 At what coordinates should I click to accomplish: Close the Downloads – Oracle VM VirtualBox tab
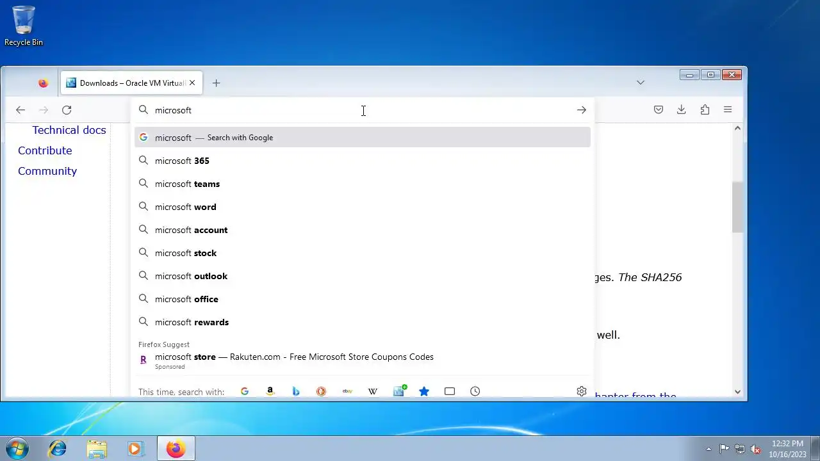pos(192,83)
